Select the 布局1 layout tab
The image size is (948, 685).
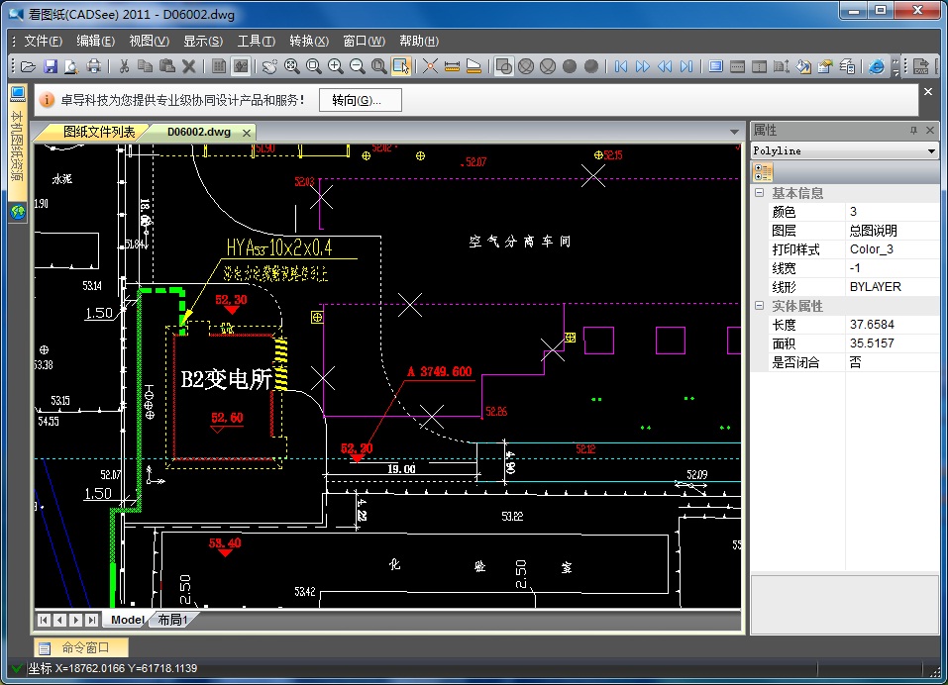(x=173, y=620)
